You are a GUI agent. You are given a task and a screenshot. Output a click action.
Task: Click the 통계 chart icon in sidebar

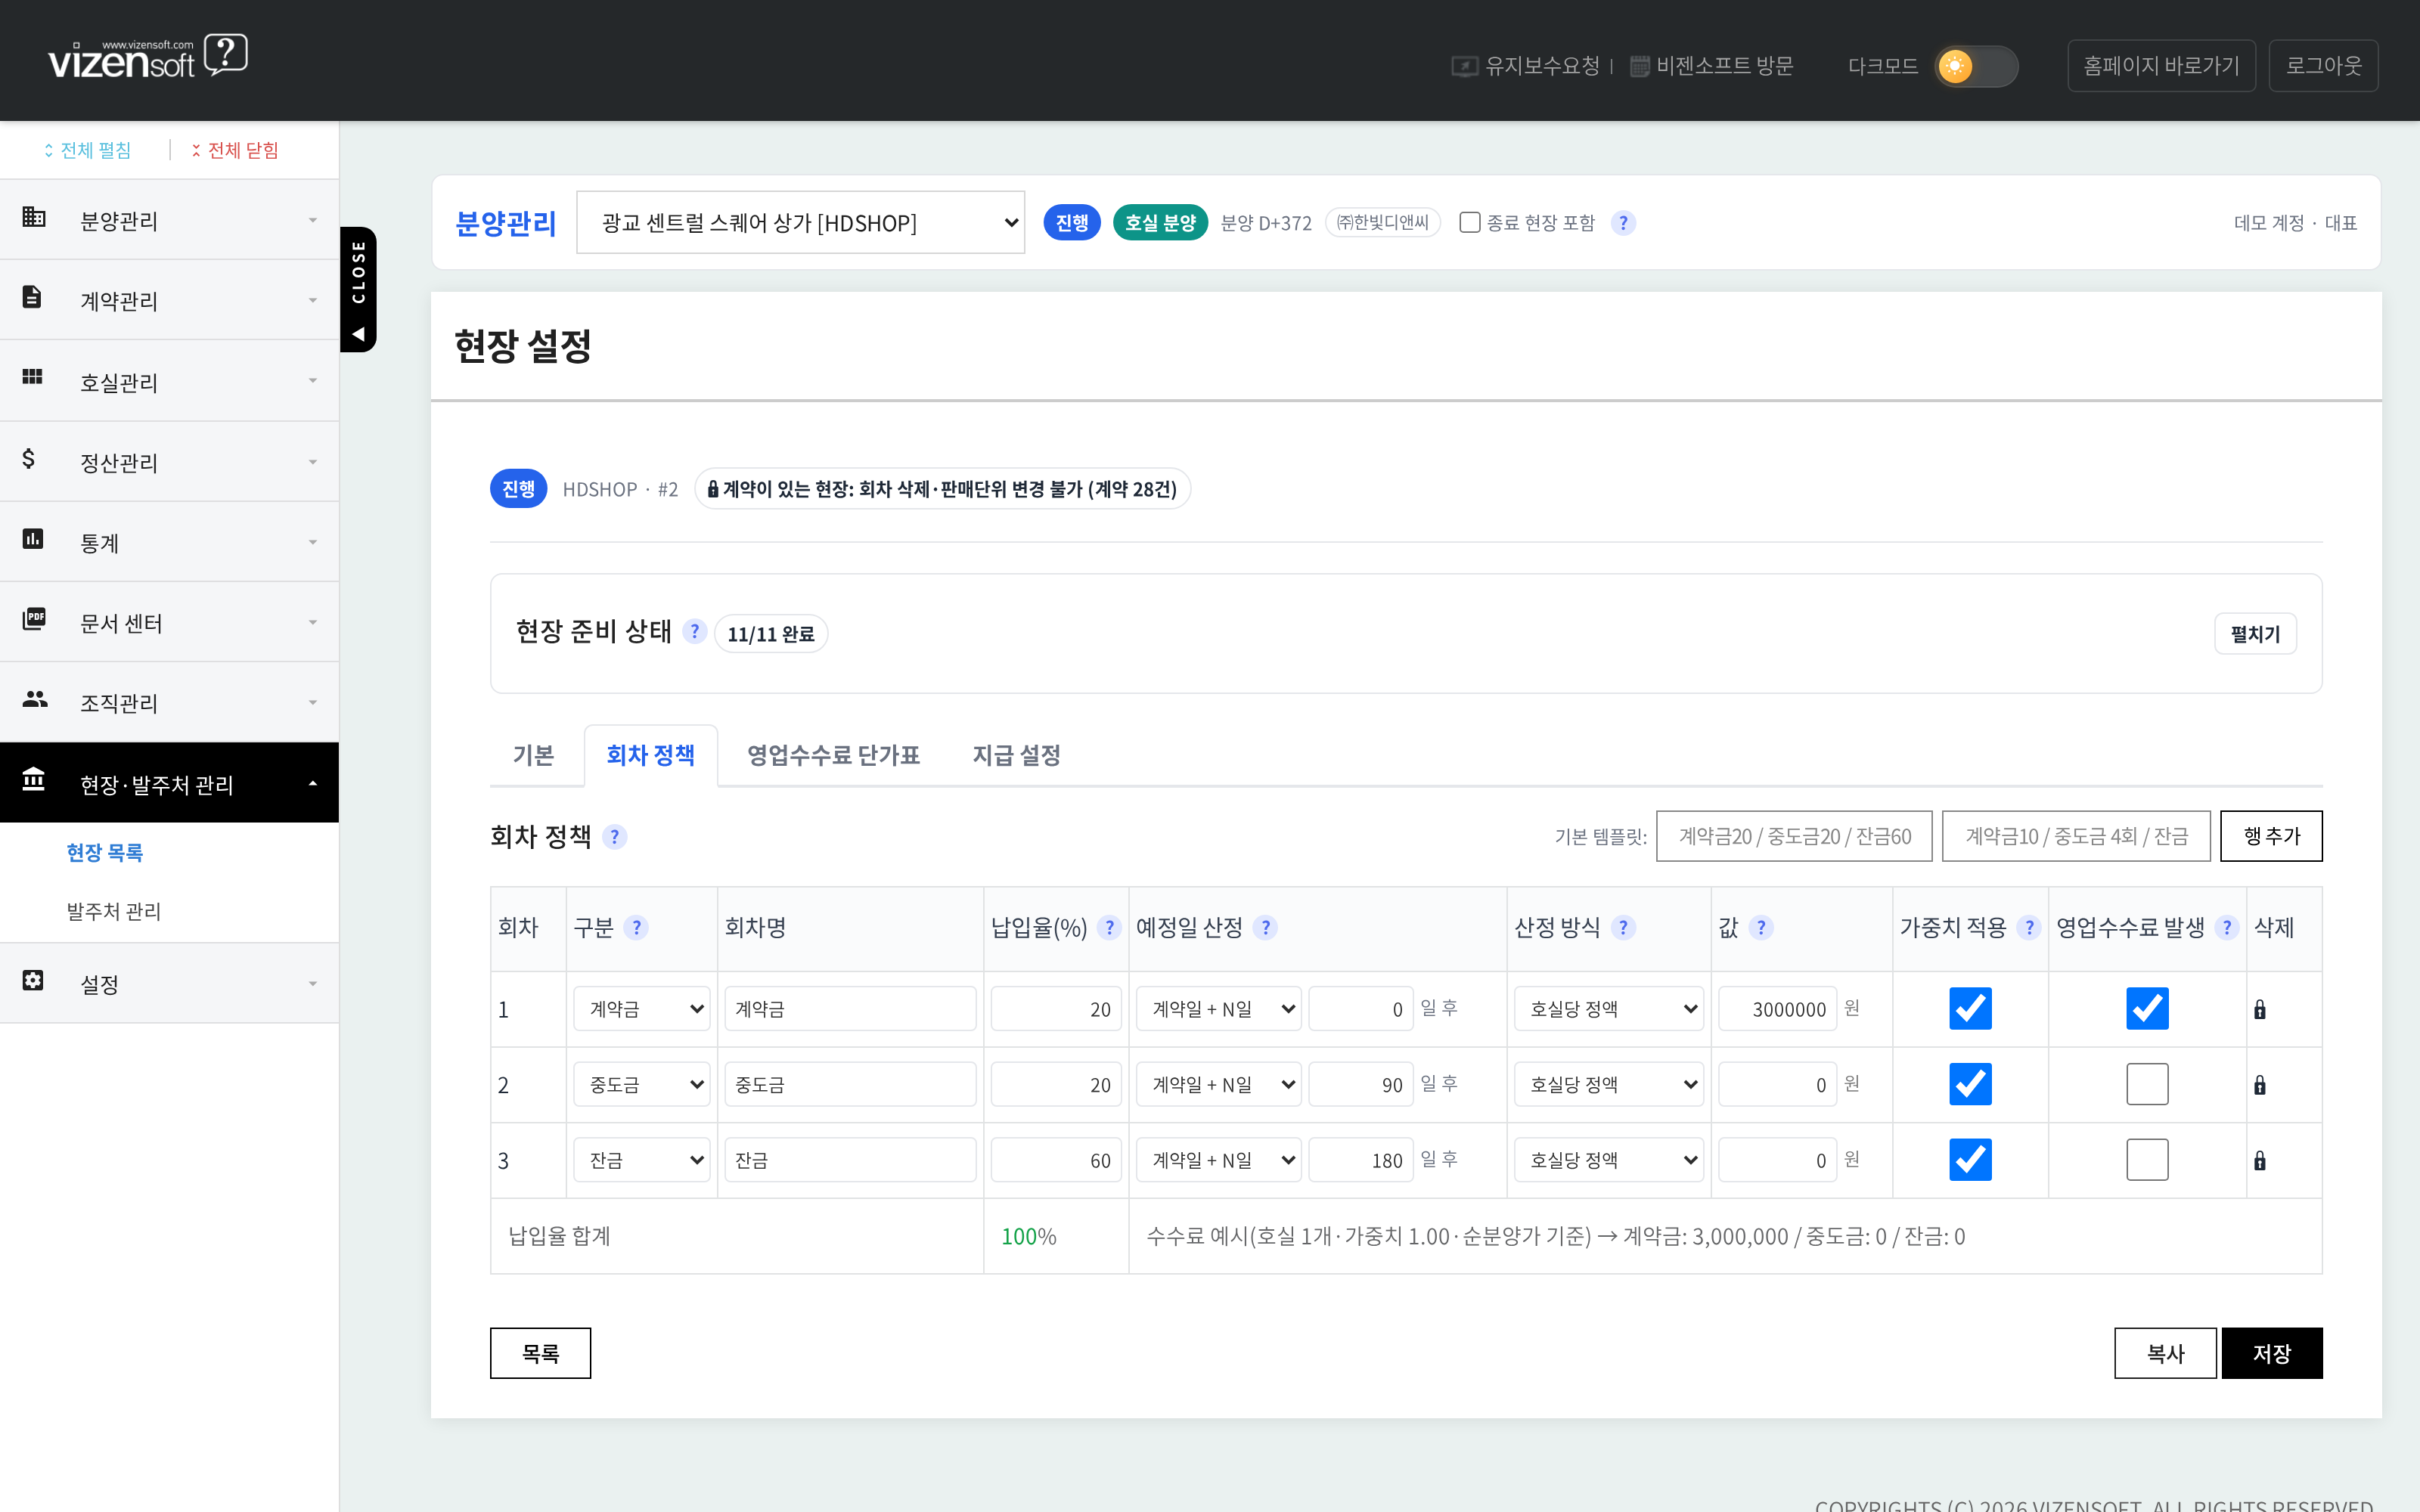(33, 539)
